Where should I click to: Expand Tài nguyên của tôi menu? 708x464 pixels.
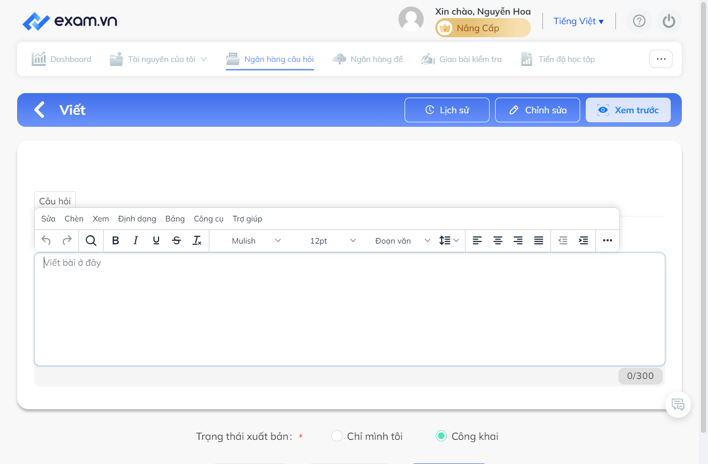[158, 59]
